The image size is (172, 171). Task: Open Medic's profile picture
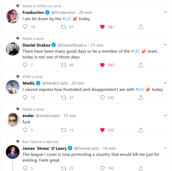13,87
